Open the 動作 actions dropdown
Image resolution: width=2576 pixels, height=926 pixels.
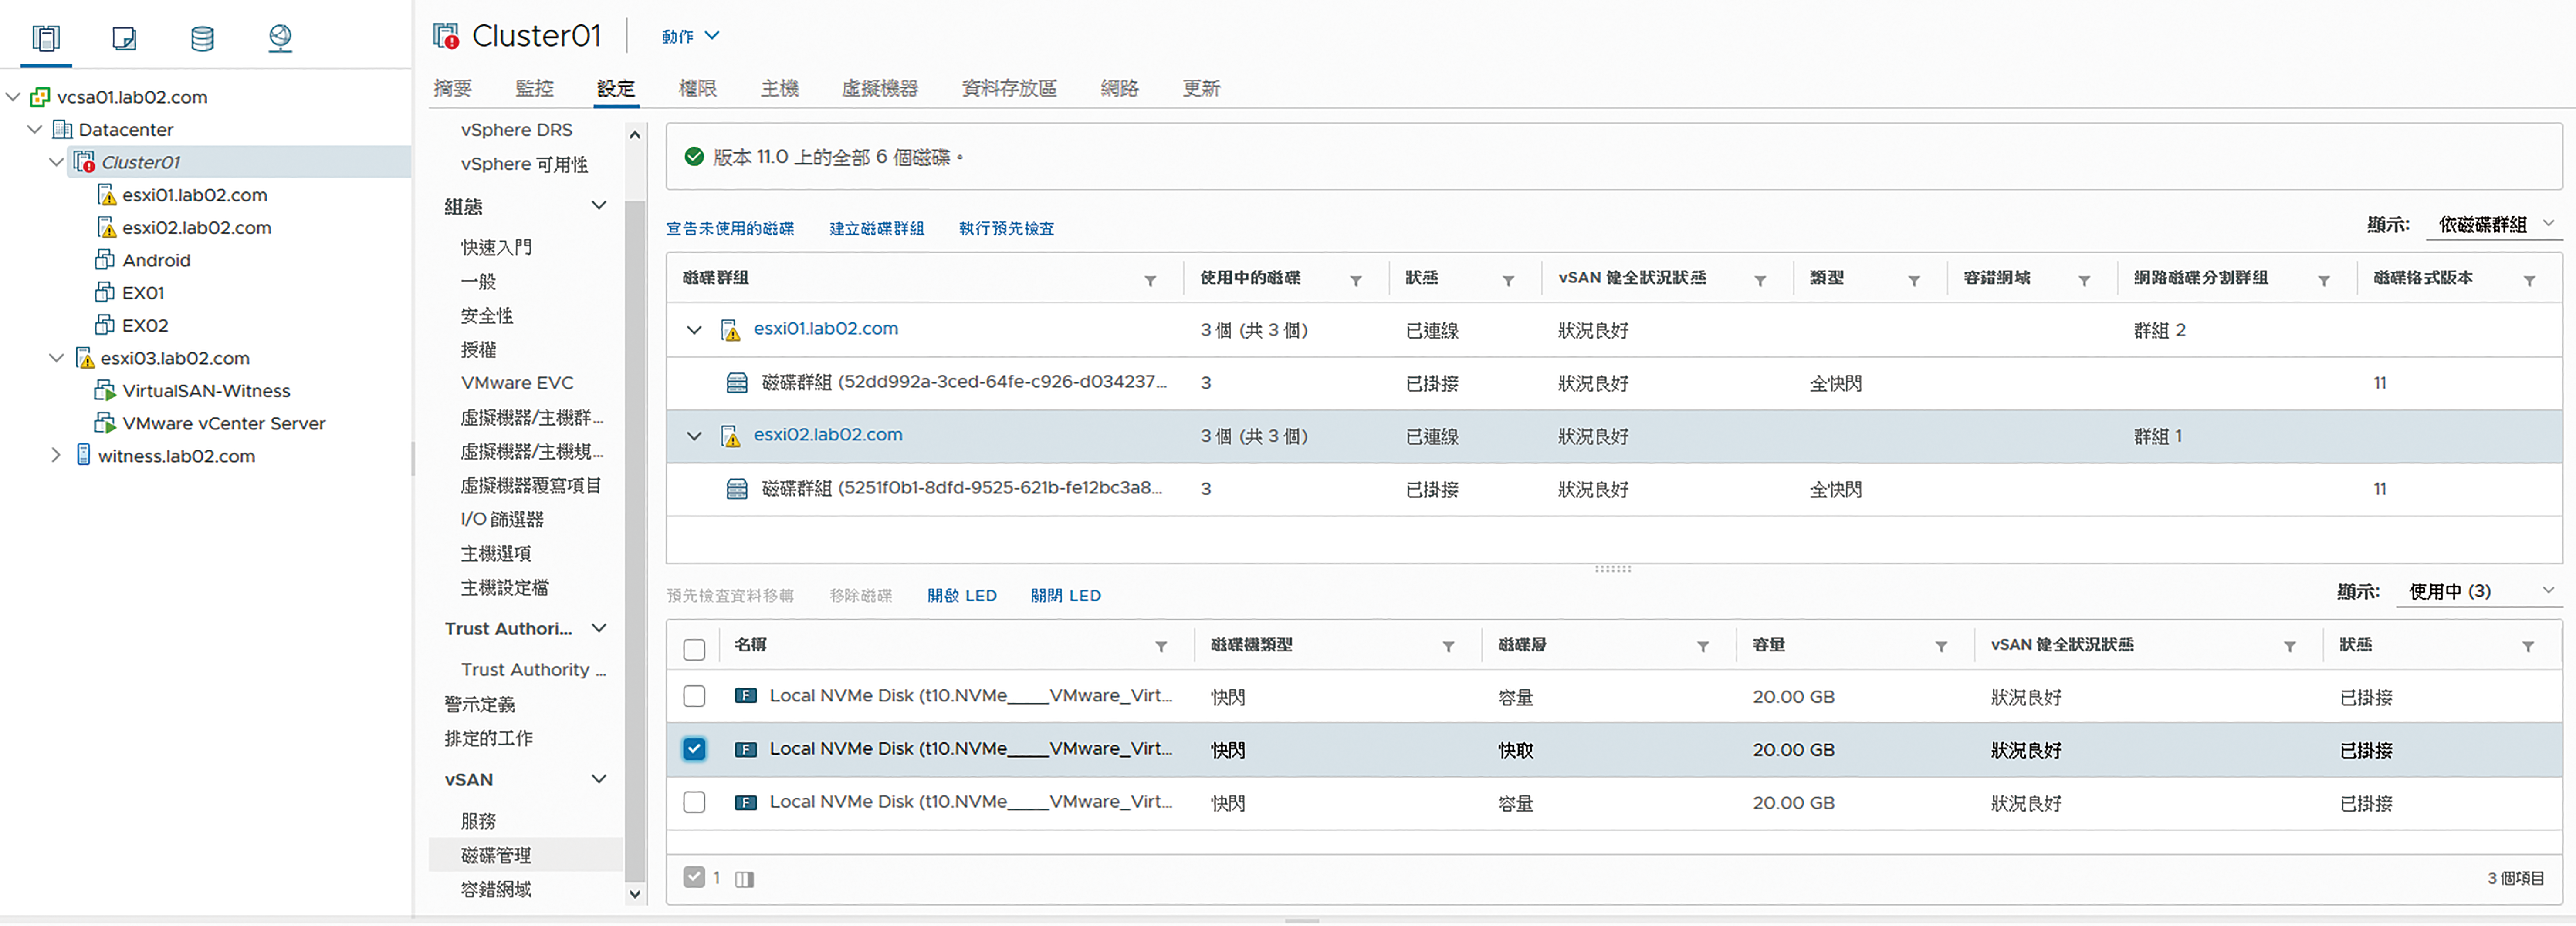point(690,36)
